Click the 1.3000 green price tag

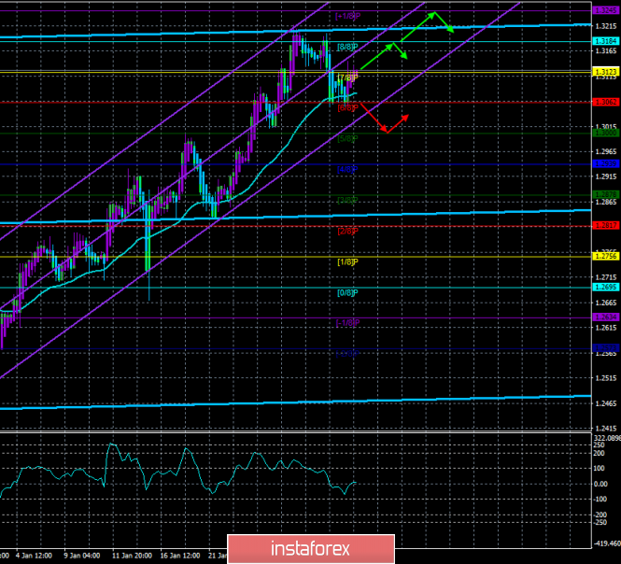[605, 134]
